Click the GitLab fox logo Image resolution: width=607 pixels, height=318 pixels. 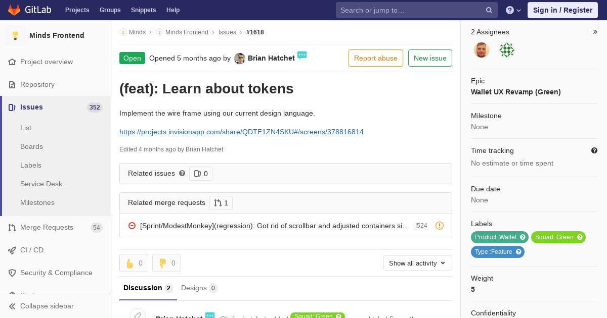(x=14, y=10)
